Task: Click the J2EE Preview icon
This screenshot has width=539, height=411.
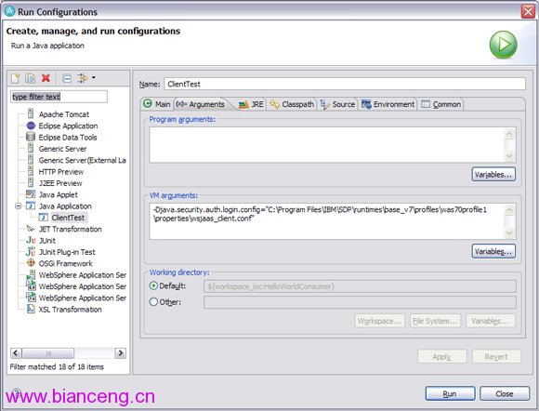Action: coord(31,182)
